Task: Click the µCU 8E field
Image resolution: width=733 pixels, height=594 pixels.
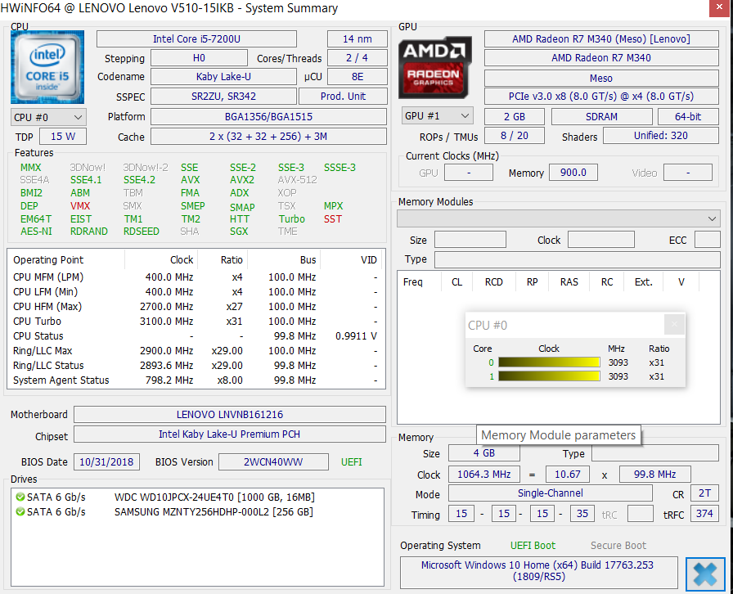Action: [358, 77]
